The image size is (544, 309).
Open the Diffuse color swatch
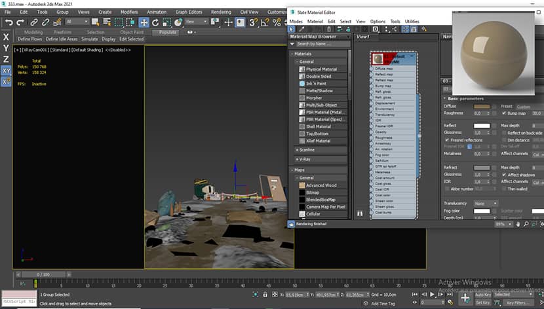pyautogui.click(x=482, y=106)
